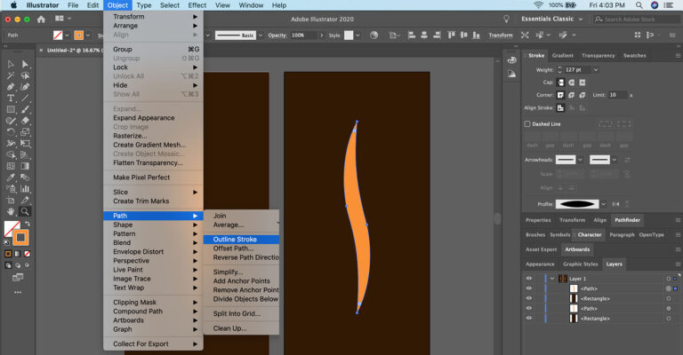Toggle visibility of the top Path sublayer
This screenshot has width=683, height=355.
click(529, 288)
